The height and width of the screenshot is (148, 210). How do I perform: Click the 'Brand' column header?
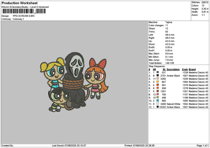[192, 69]
